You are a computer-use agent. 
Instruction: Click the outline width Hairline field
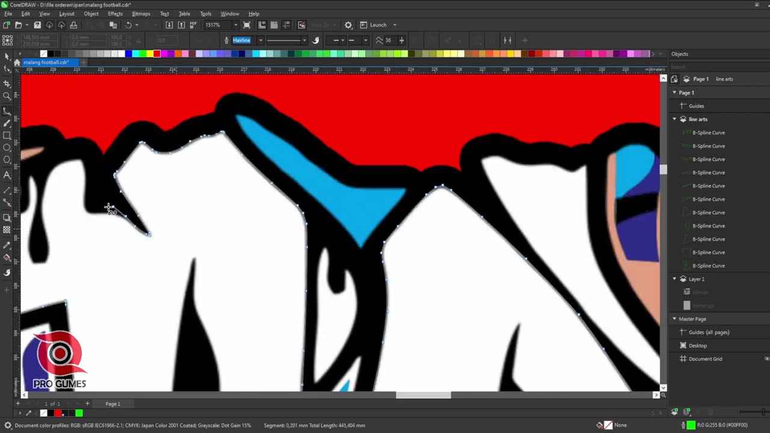pos(244,40)
